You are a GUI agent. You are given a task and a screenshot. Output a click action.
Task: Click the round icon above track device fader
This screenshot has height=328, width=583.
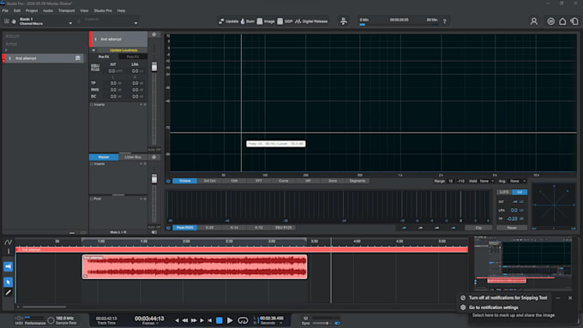click(154, 34)
